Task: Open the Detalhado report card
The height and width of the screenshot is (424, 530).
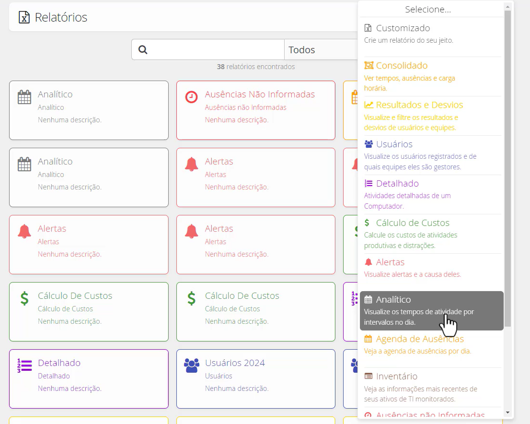Action: [89, 379]
